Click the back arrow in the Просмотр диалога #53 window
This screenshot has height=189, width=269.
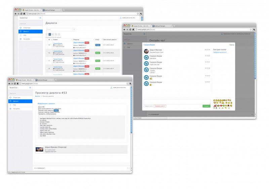[x=9, y=84]
